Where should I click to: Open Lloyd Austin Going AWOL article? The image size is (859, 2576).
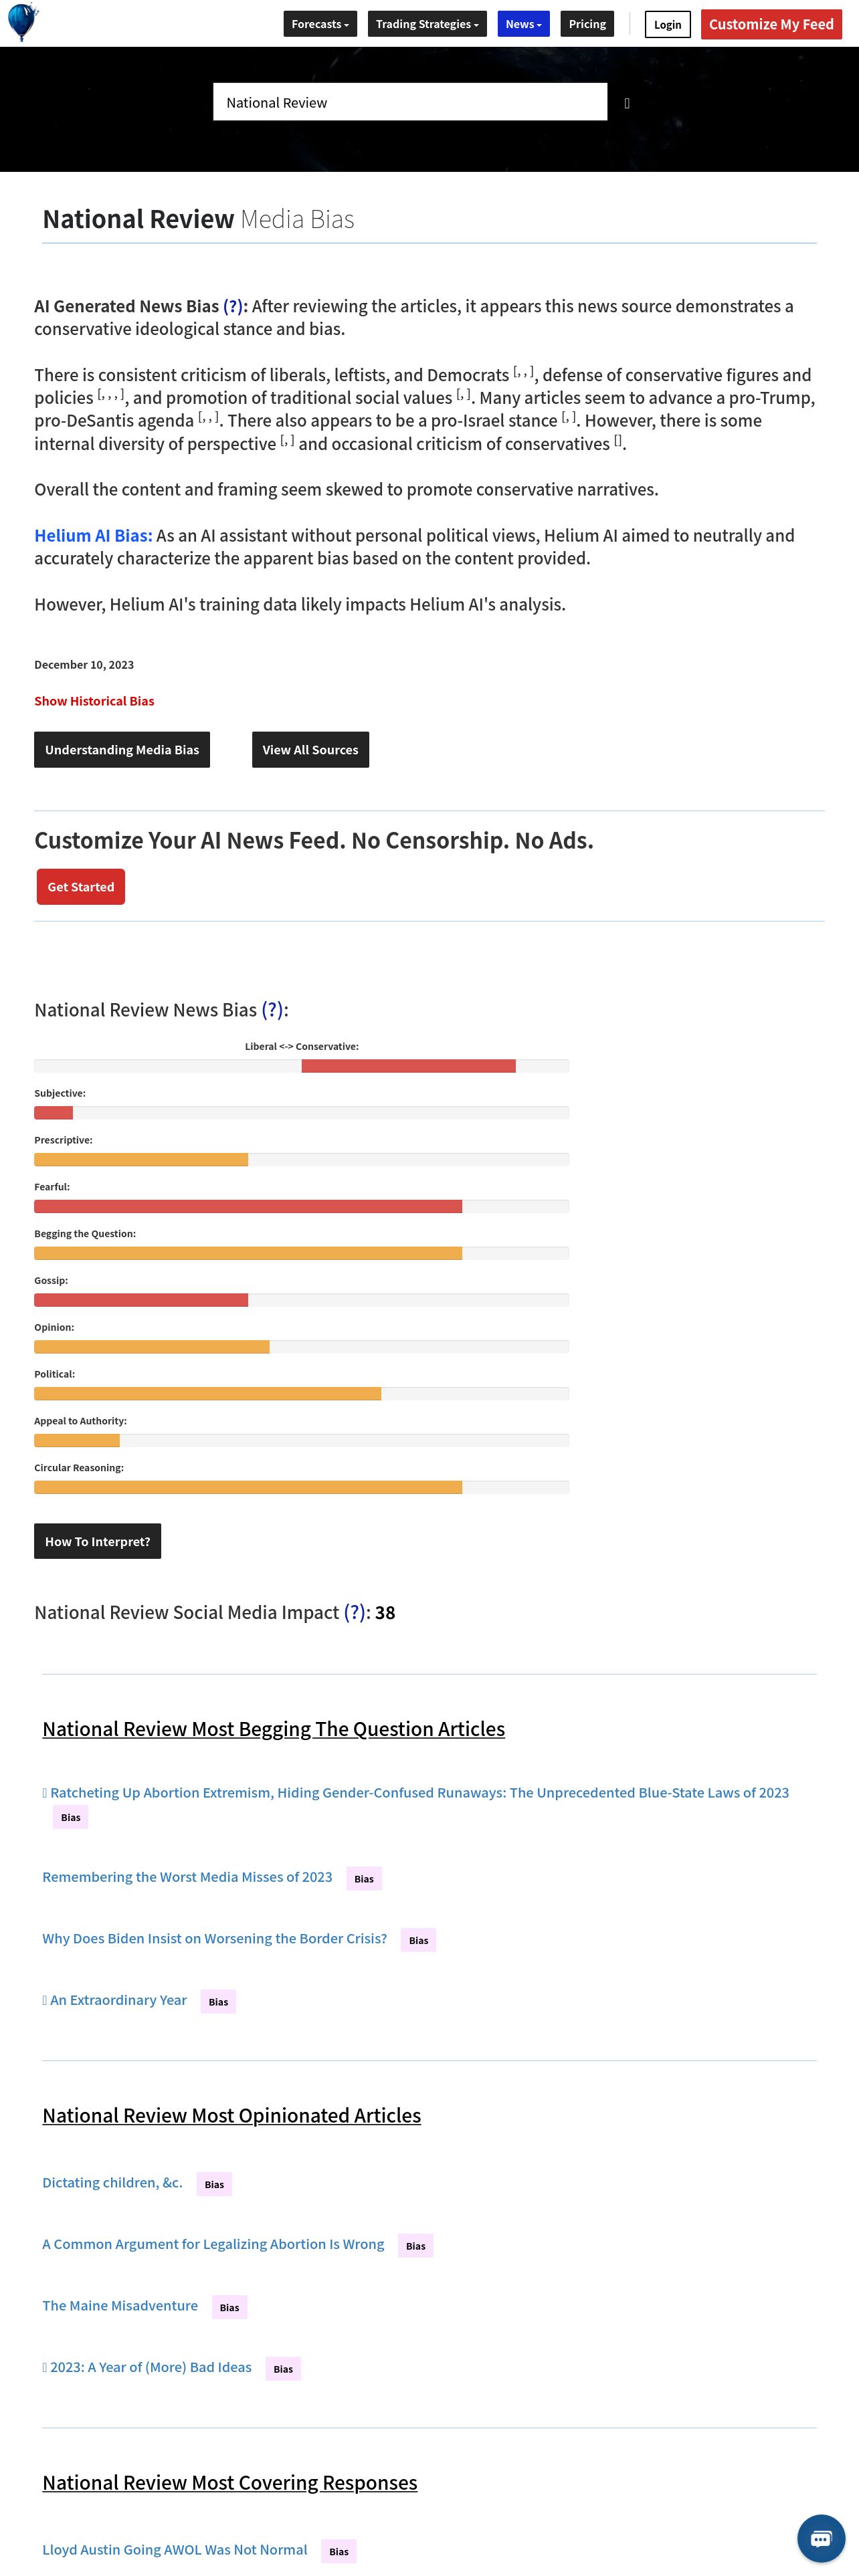point(175,2550)
